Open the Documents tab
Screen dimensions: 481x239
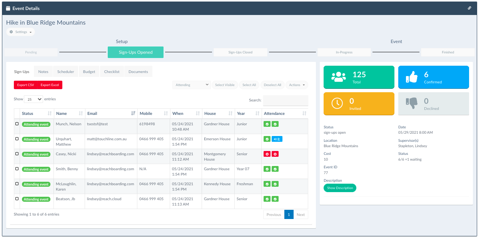pyautogui.click(x=138, y=71)
